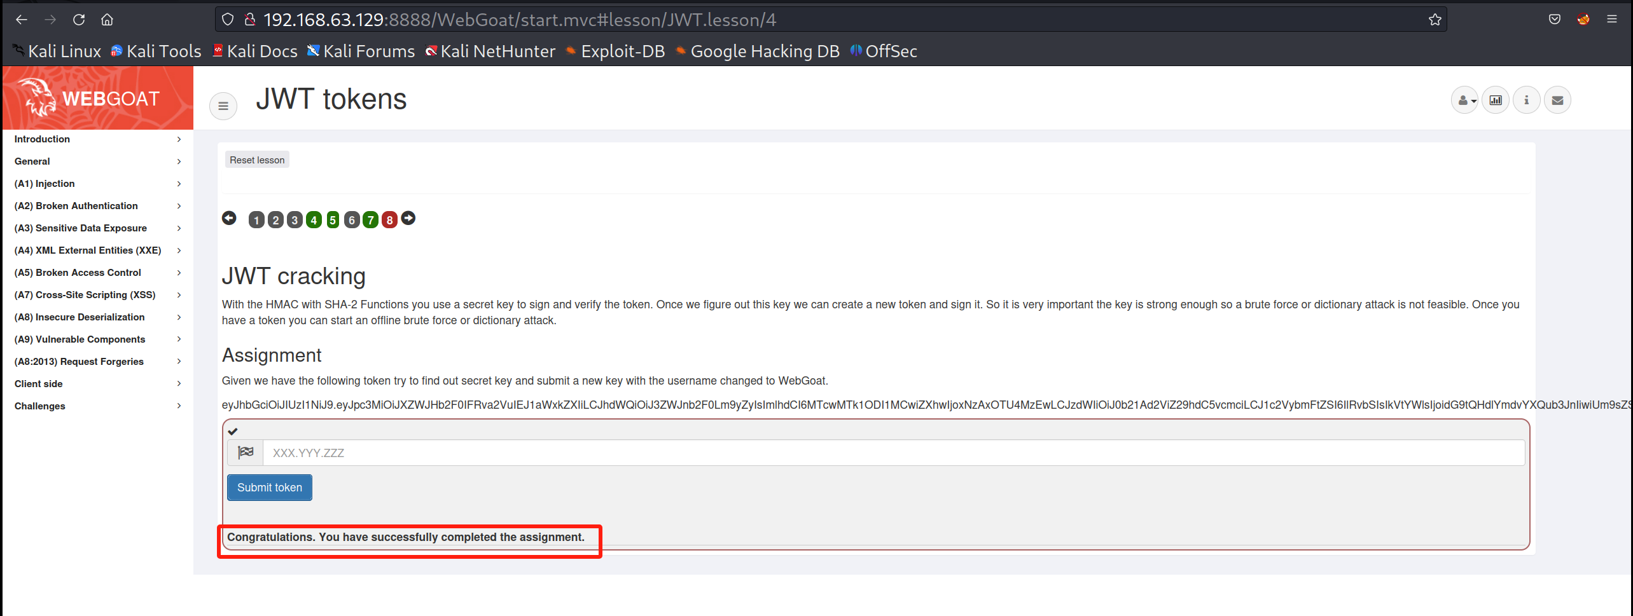Open the browser home page
This screenshot has height=616, width=1633.
click(x=107, y=20)
